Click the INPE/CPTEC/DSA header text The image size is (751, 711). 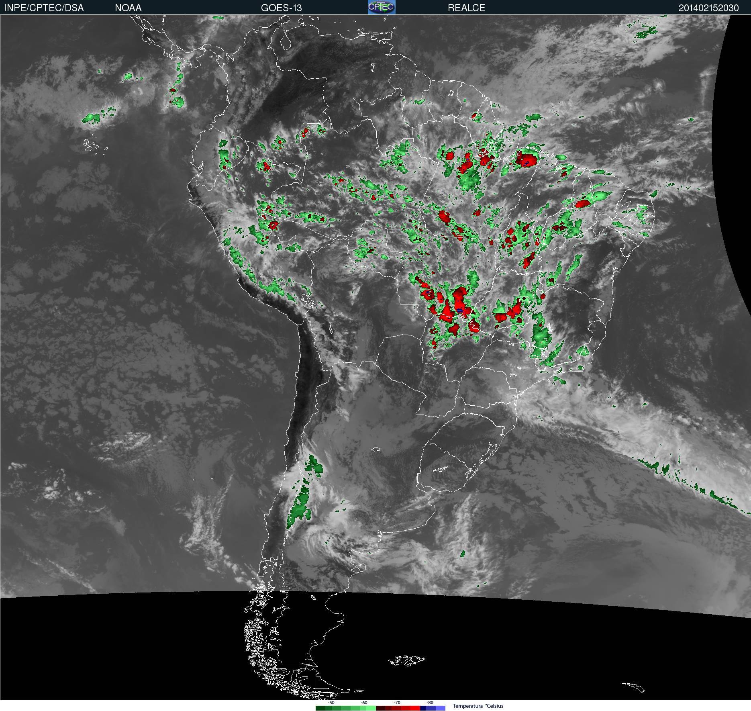pyautogui.click(x=44, y=8)
